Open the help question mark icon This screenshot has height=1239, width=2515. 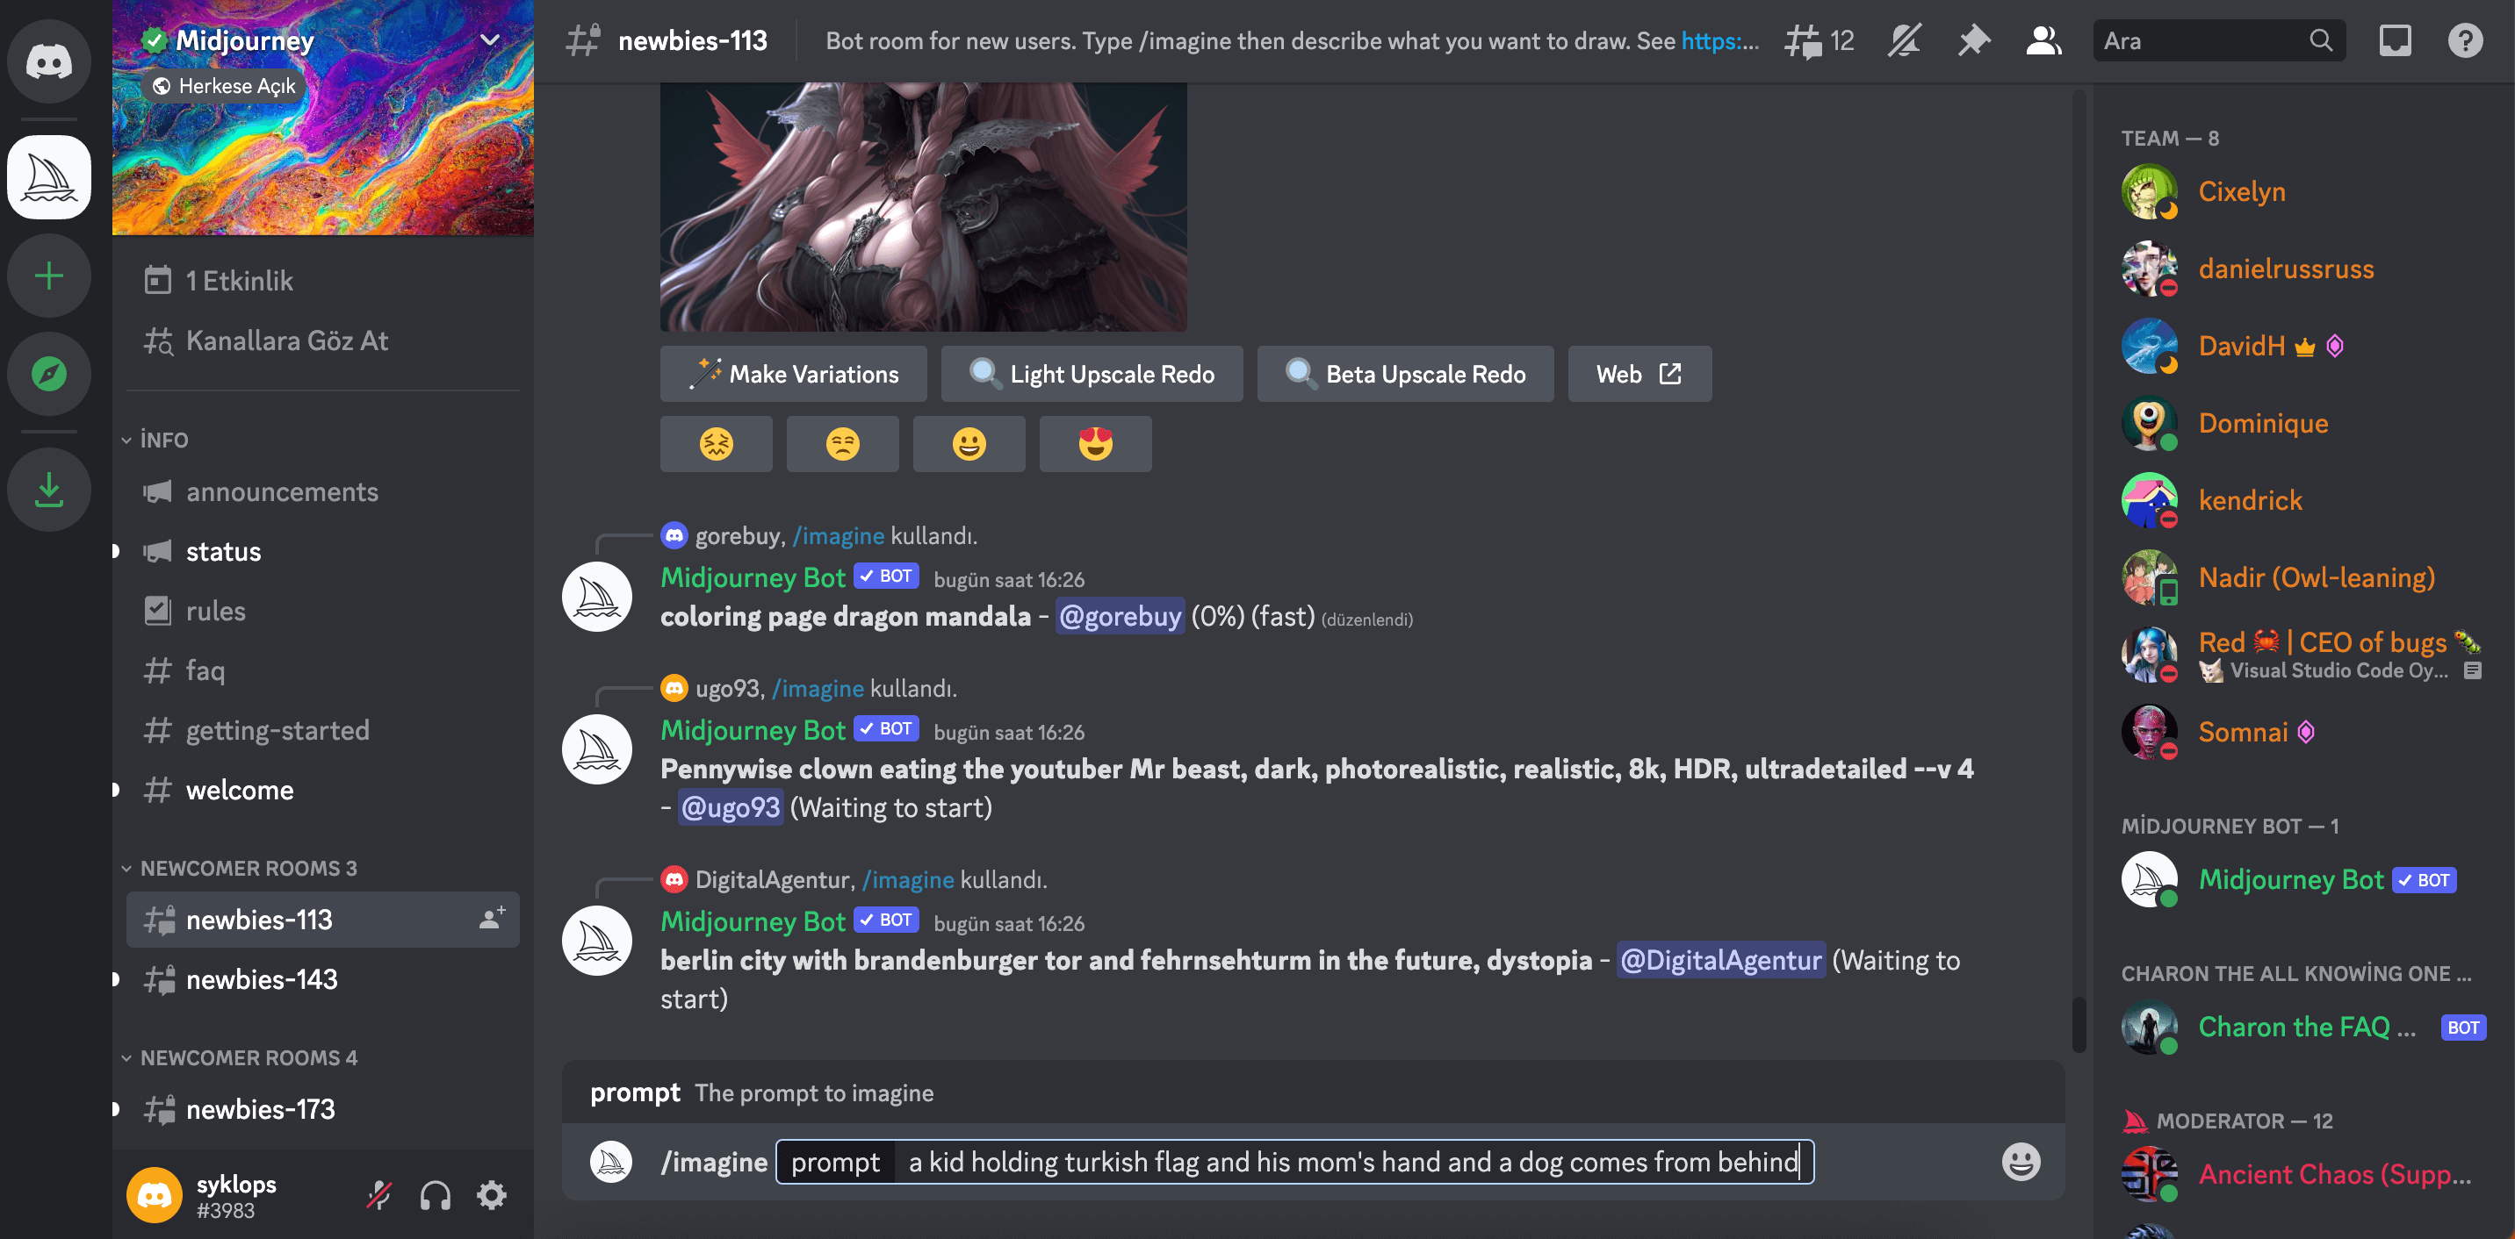click(x=2464, y=41)
